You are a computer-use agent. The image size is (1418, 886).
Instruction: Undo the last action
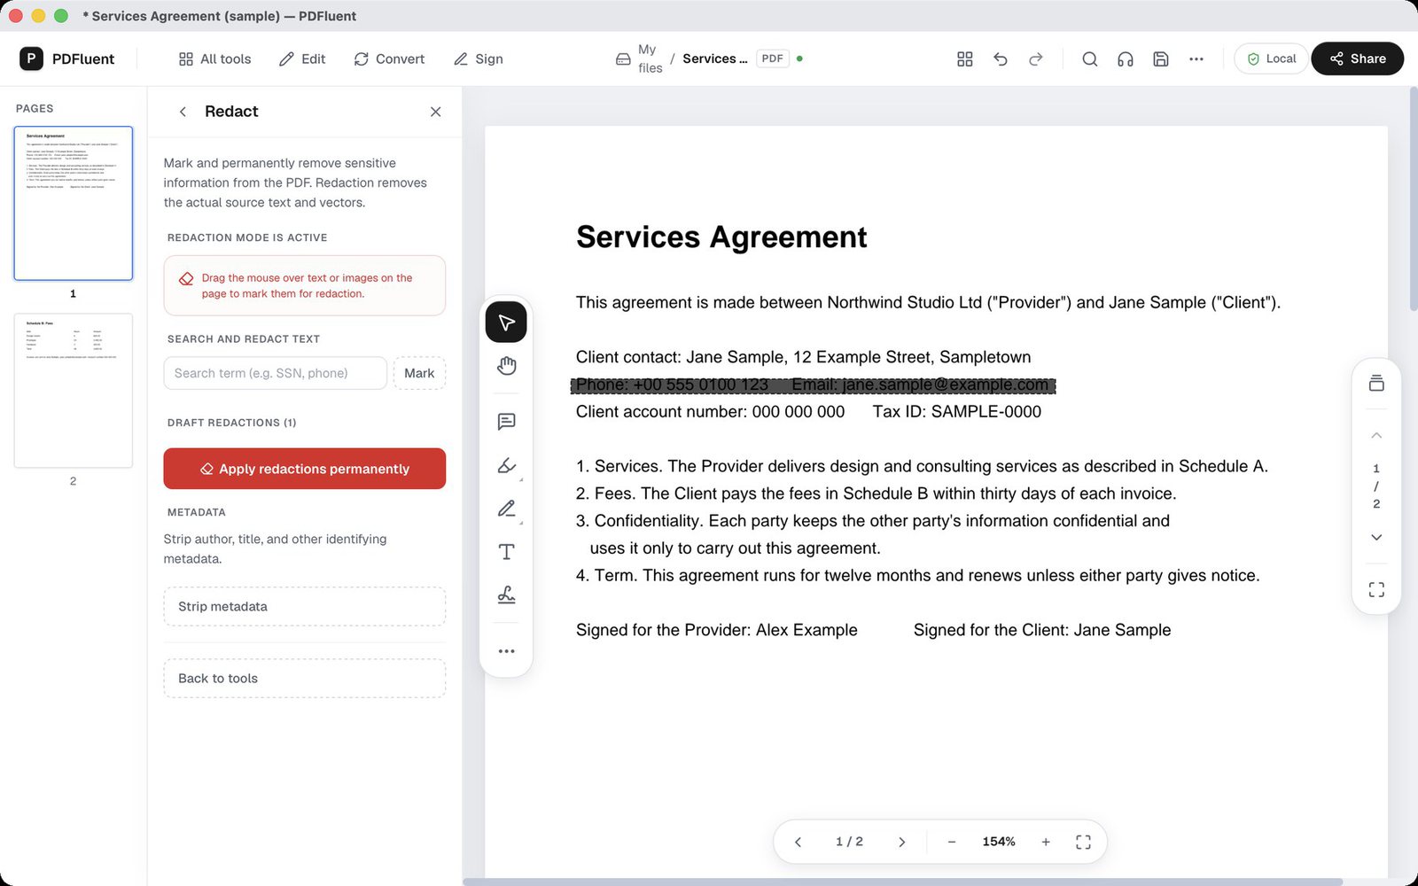point(1001,58)
